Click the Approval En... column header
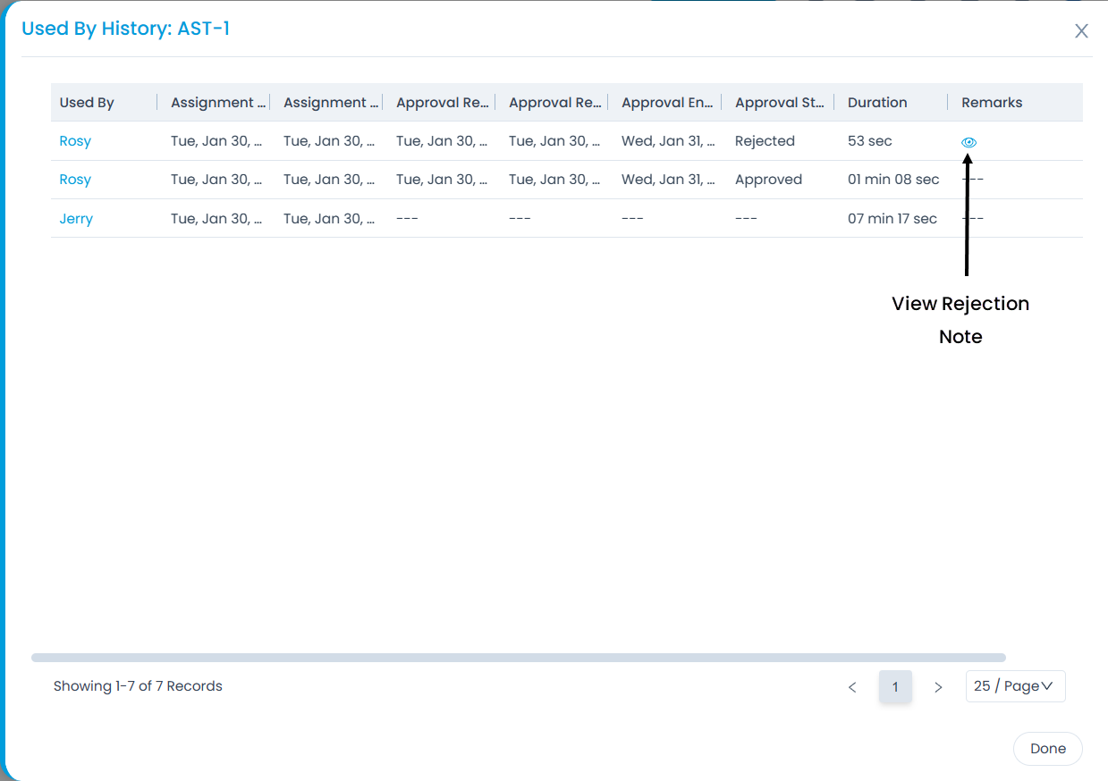This screenshot has width=1108, height=781. 666,103
